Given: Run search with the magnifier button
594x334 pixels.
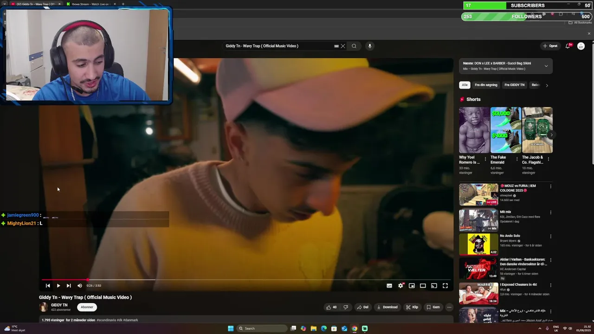Looking at the screenshot, I should point(354,46).
